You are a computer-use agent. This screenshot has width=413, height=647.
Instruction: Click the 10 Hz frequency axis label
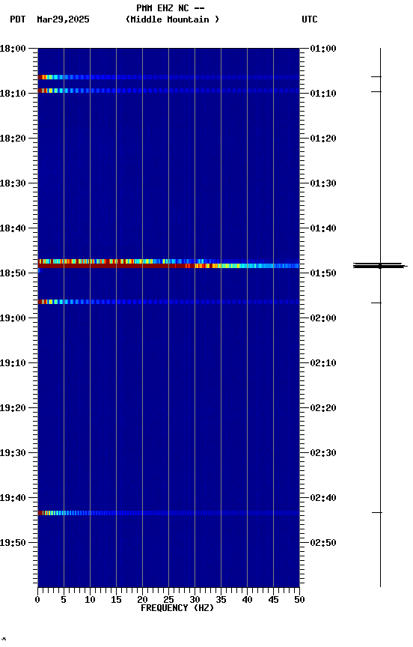90,600
